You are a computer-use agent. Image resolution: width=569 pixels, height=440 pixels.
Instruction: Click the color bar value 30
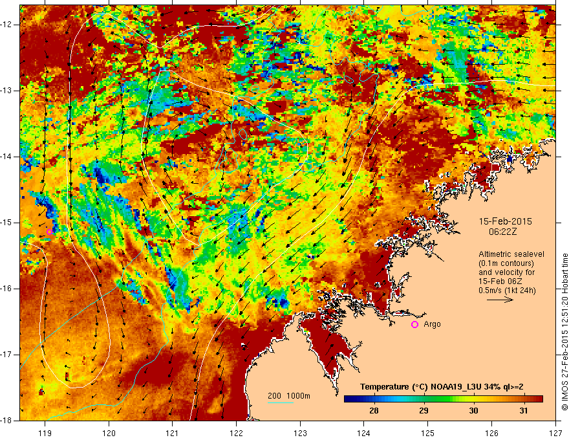[x=473, y=411]
